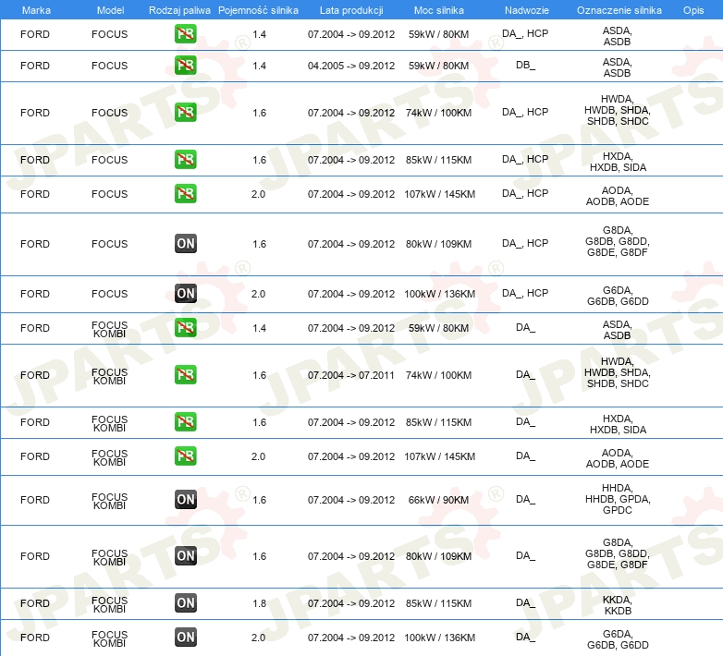Click the Pojemność silnika column header
This screenshot has width=723, height=656.
258,10
